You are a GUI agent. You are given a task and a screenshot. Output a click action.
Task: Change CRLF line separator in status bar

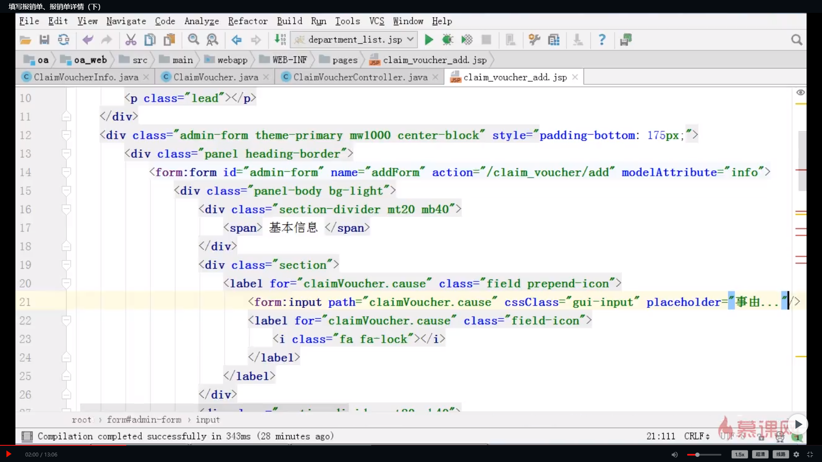point(697,436)
